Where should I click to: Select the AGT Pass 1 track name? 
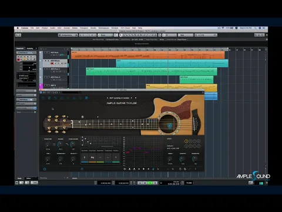(55, 69)
